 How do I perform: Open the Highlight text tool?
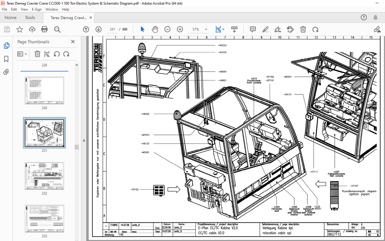265,29
